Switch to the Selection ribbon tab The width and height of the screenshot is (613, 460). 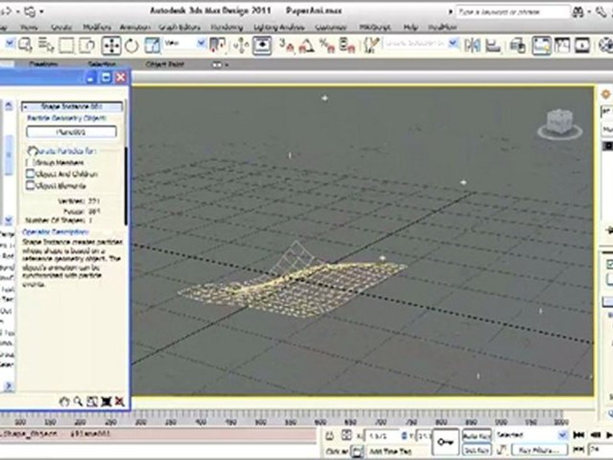click(x=102, y=64)
